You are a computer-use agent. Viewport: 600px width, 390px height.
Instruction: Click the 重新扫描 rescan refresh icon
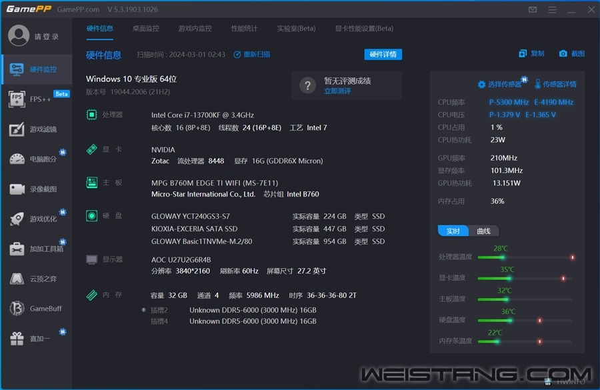click(x=237, y=55)
